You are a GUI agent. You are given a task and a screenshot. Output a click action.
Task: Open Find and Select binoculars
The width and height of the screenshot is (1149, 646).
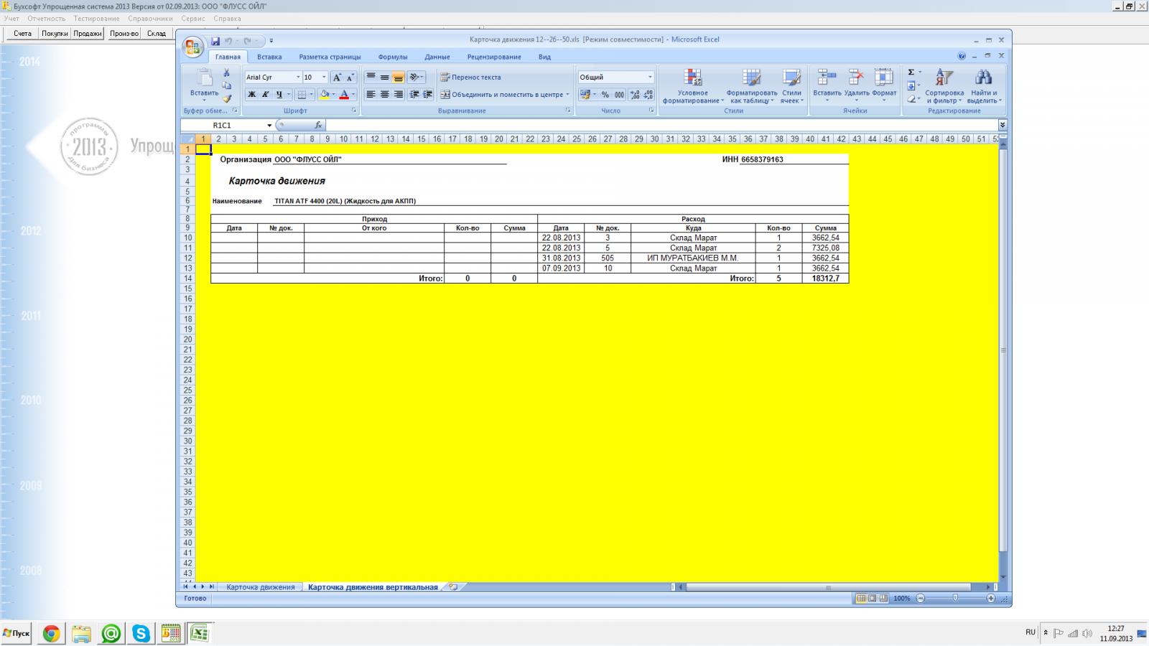[x=983, y=86]
